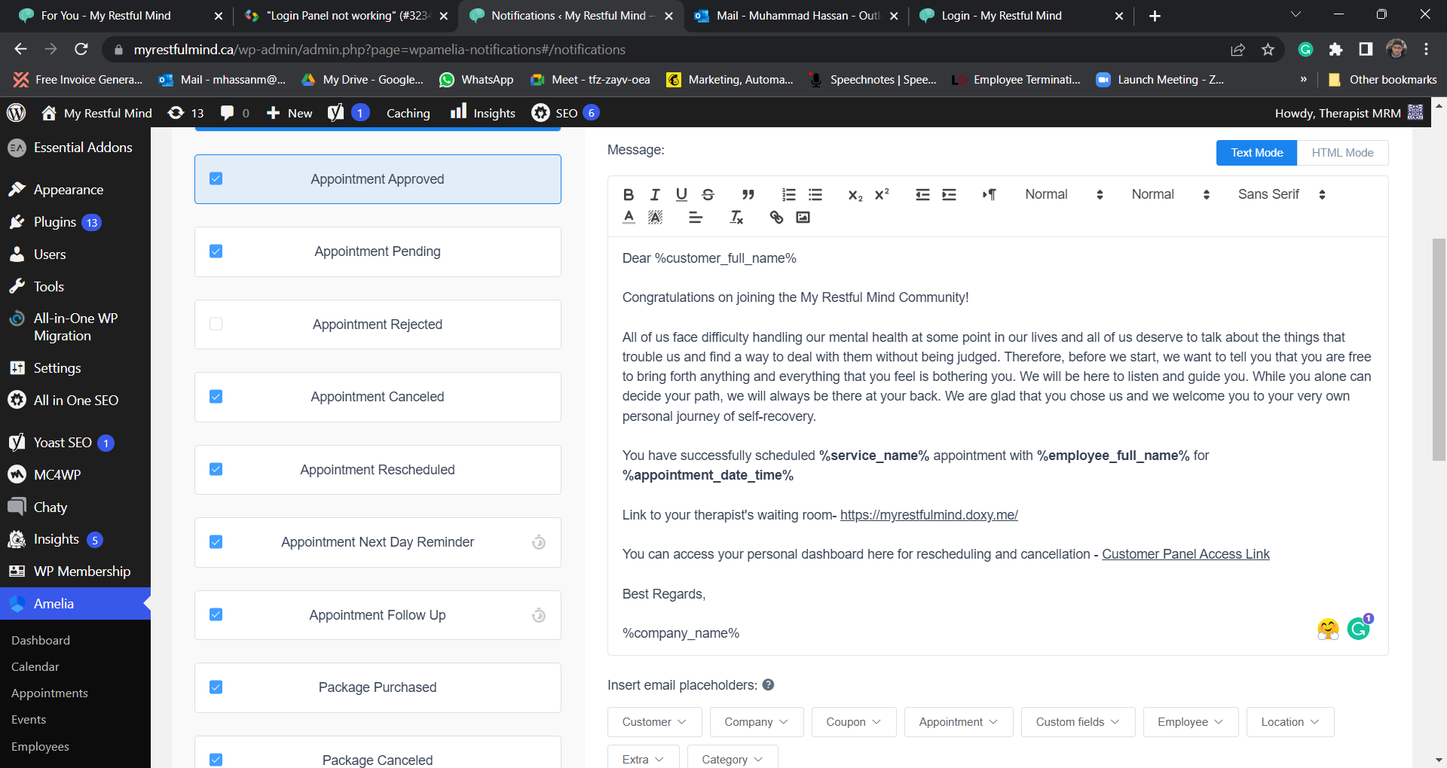Viewport: 1447px width, 768px height.
Task: Uncheck the Package Purchased notification checkbox
Action: pyautogui.click(x=216, y=687)
